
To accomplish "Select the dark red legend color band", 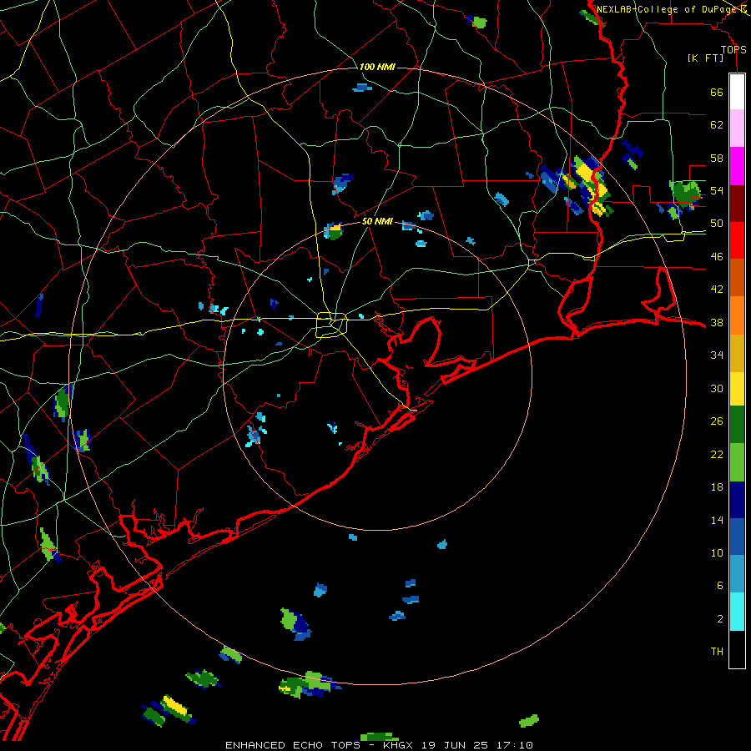I will pyautogui.click(x=737, y=204).
